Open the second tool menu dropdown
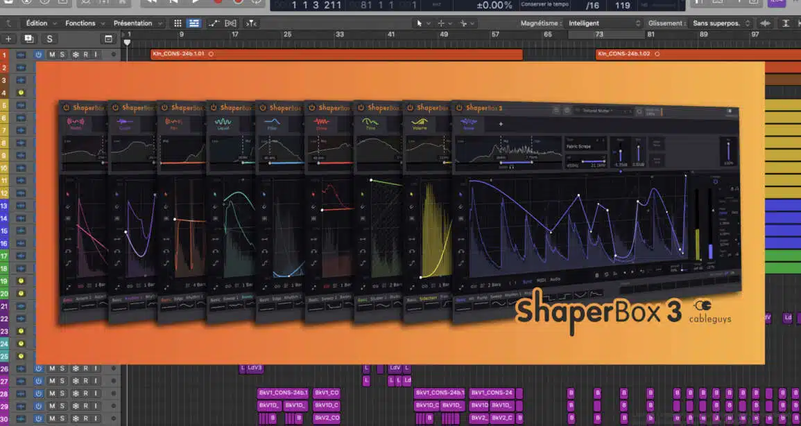 tap(445, 23)
